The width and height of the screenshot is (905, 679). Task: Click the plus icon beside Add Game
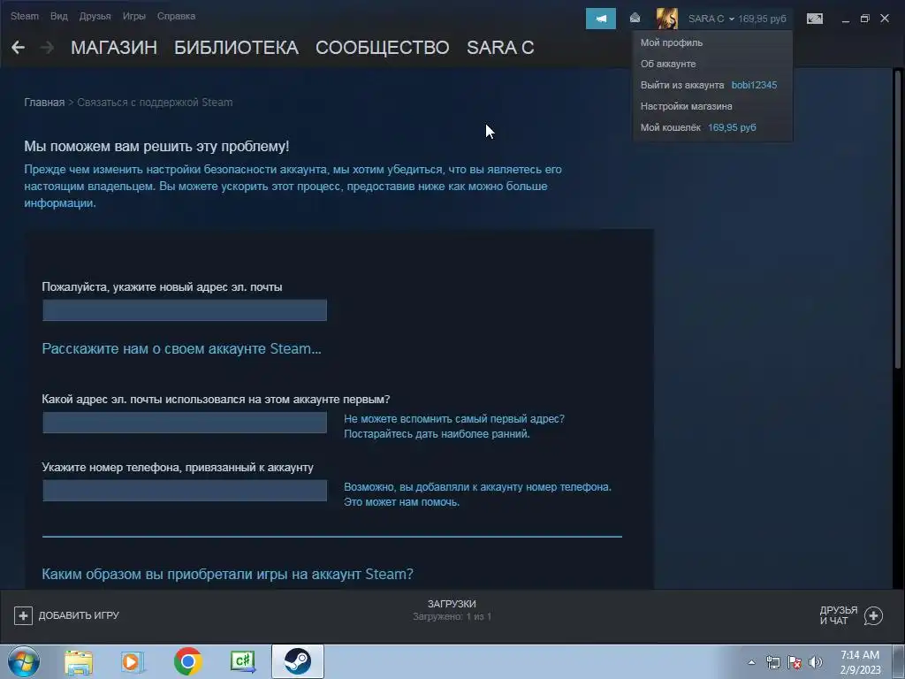point(23,615)
